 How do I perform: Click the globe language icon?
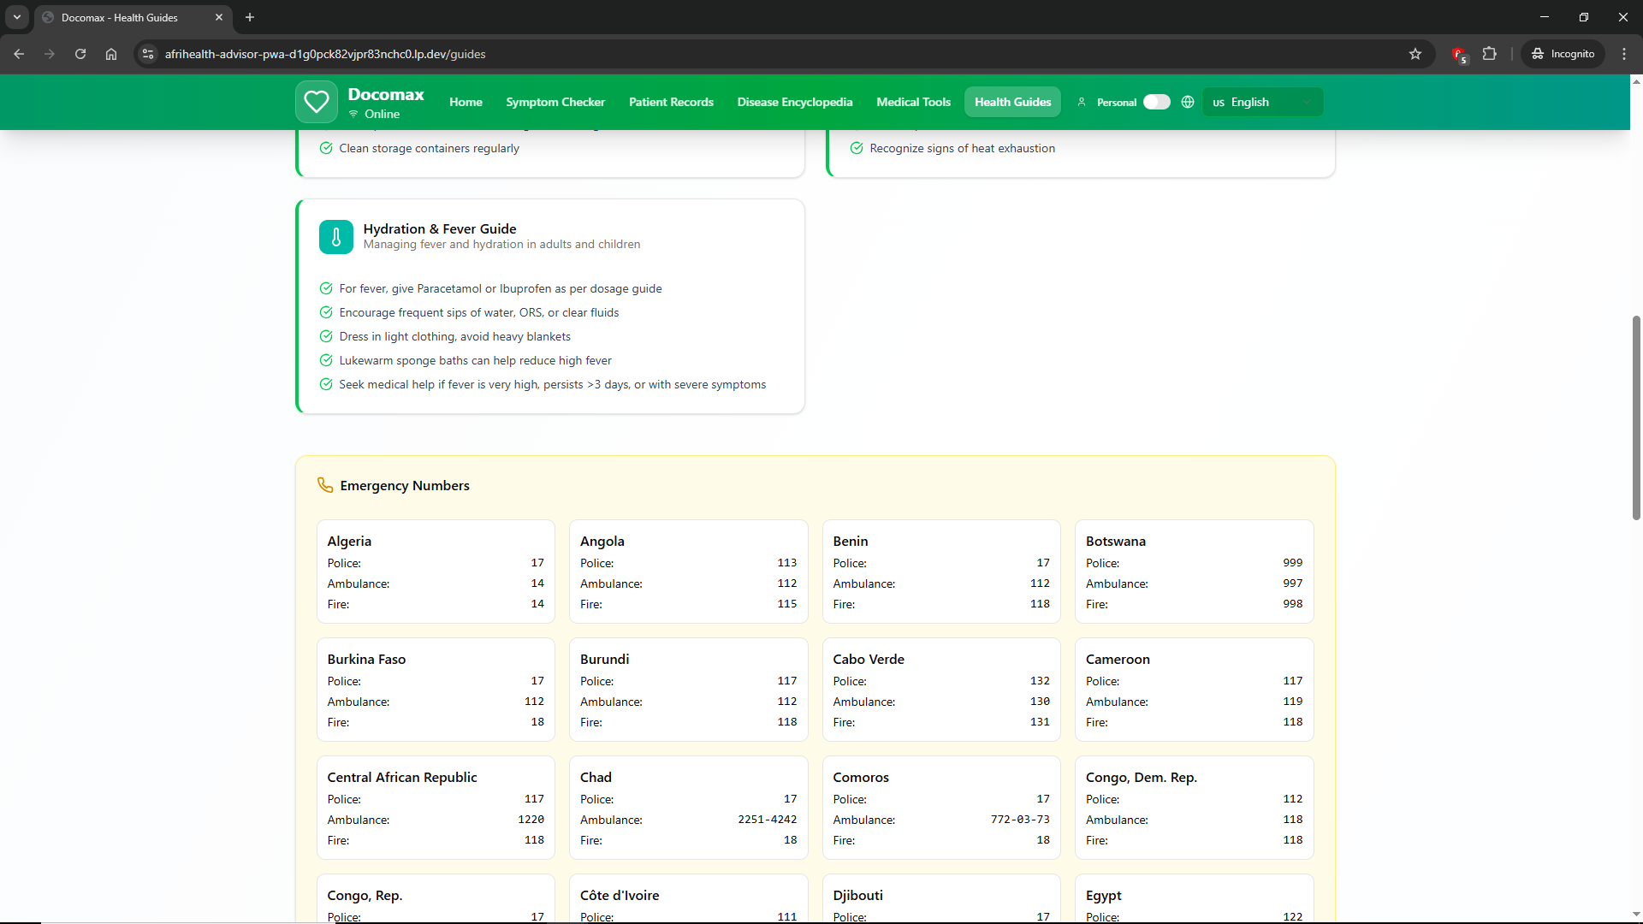[1188, 102]
